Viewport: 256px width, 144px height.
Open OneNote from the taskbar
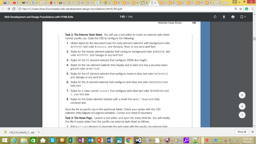[x=81, y=140]
